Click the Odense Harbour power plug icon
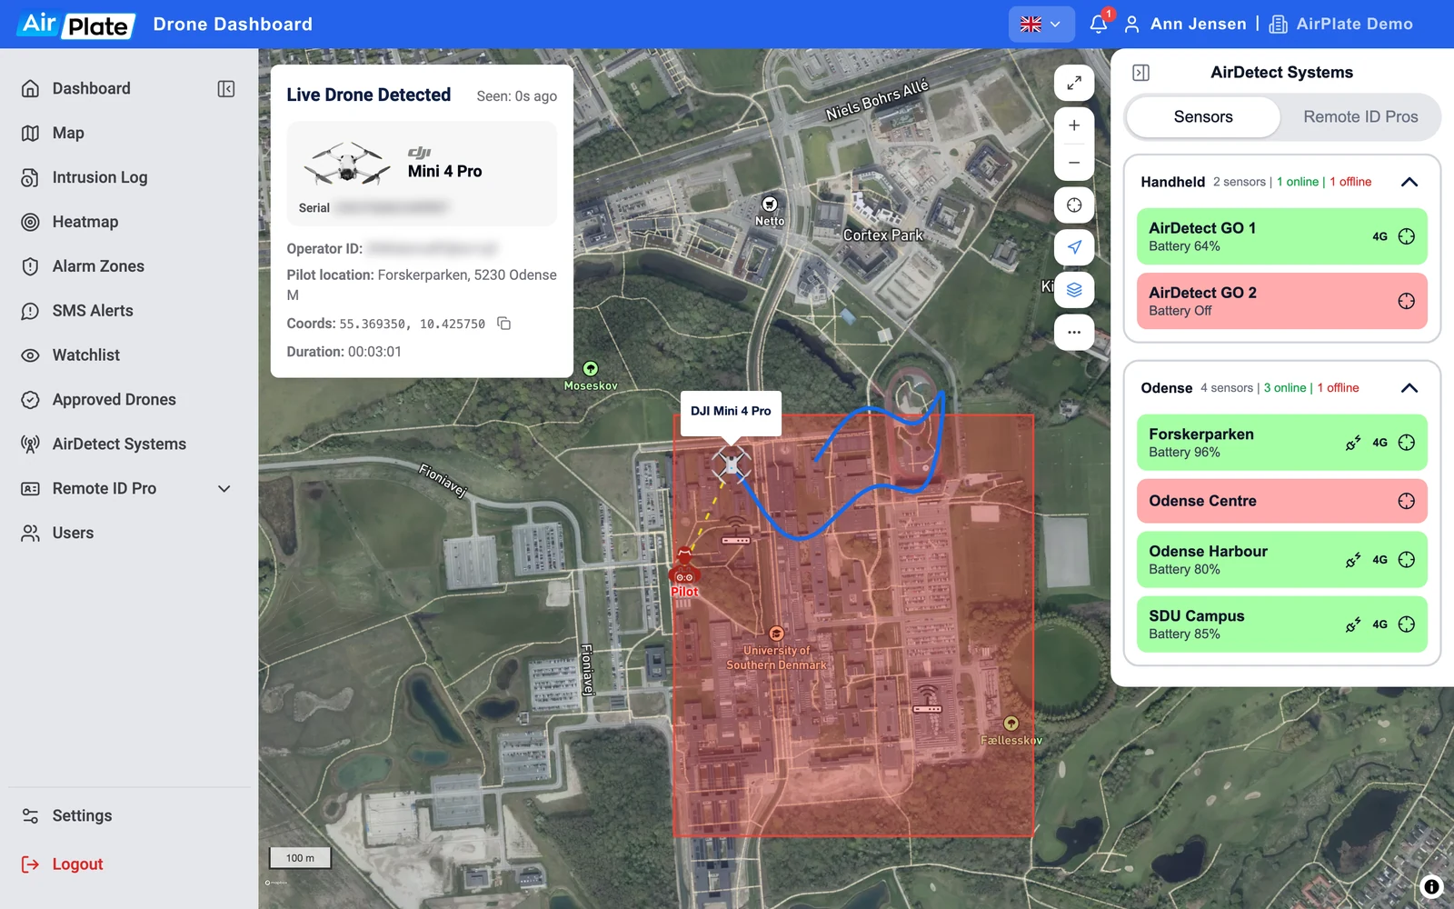 click(x=1353, y=560)
